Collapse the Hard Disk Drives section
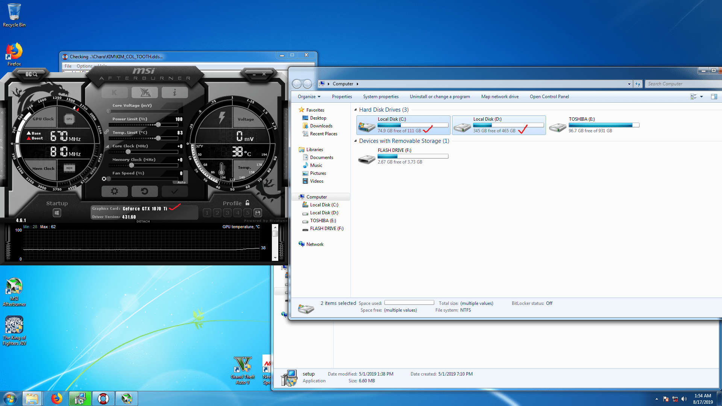Image resolution: width=722 pixels, height=406 pixels. coord(356,110)
